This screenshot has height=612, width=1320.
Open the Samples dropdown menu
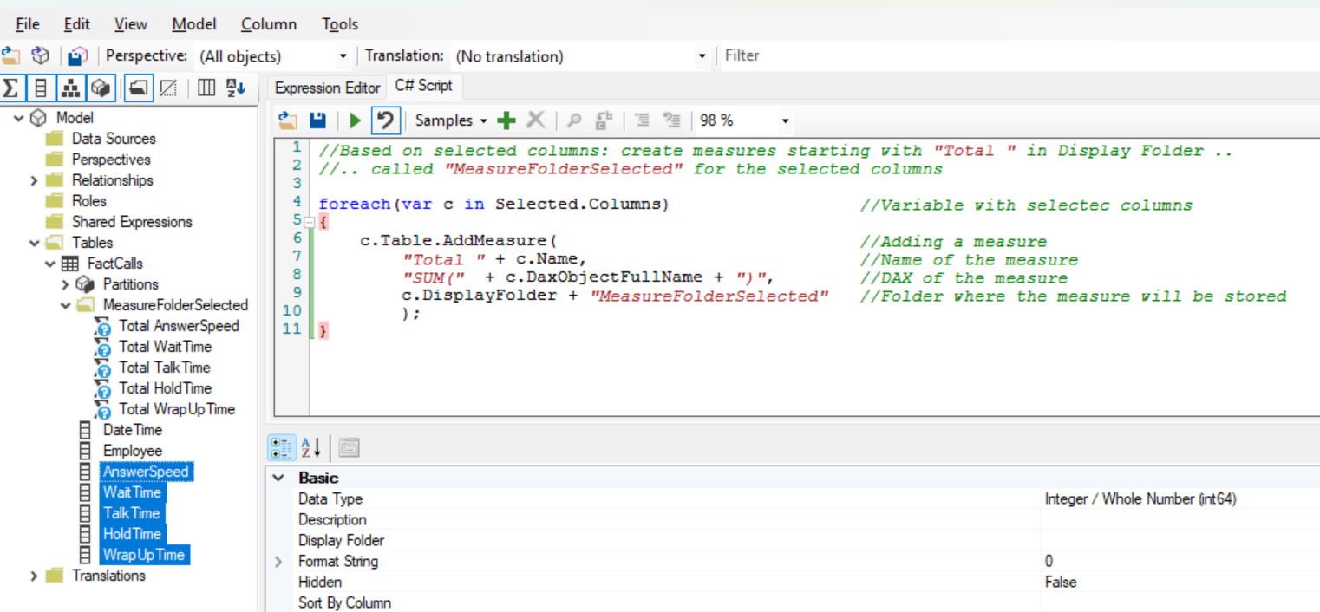click(x=451, y=120)
